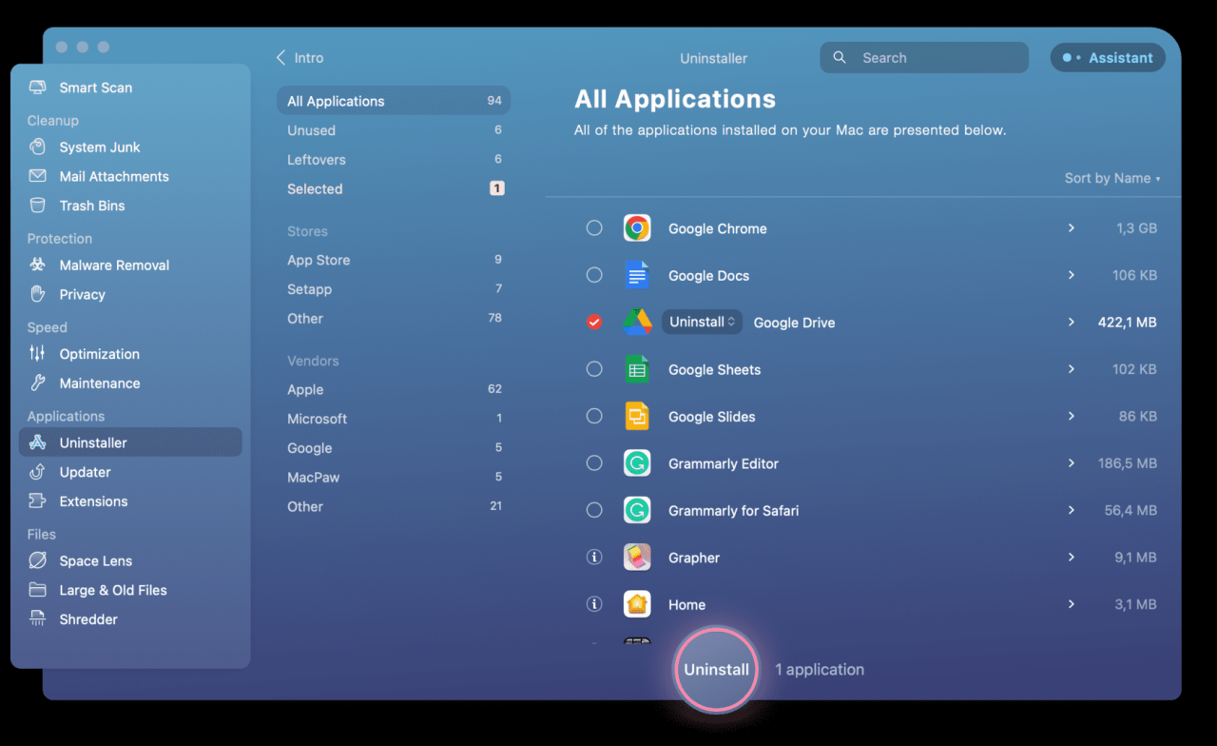
Task: Expand Google Chrome details chevron
Action: 1072,228
